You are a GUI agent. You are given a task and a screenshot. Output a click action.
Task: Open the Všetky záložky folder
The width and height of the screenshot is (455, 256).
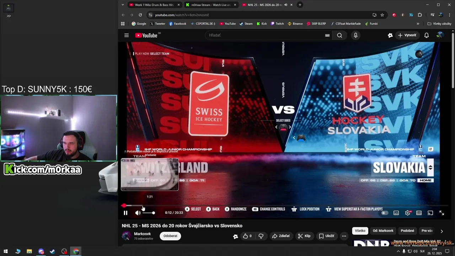[439, 24]
